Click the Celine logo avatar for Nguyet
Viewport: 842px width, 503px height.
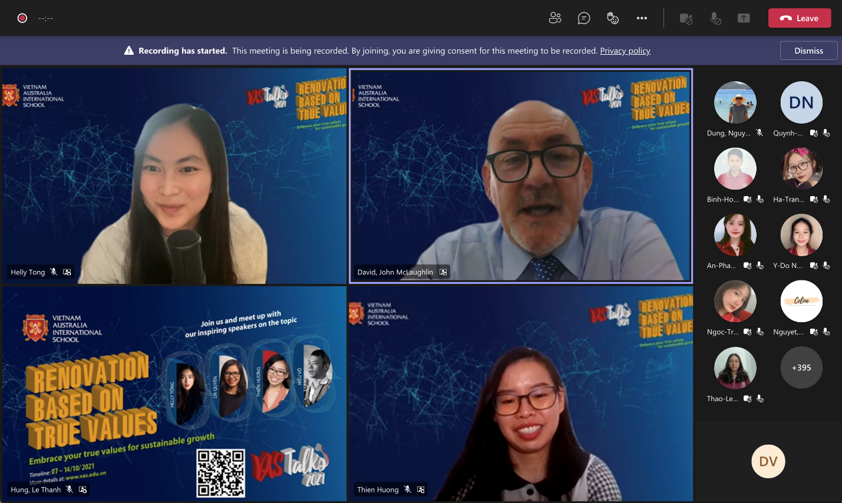point(801,301)
